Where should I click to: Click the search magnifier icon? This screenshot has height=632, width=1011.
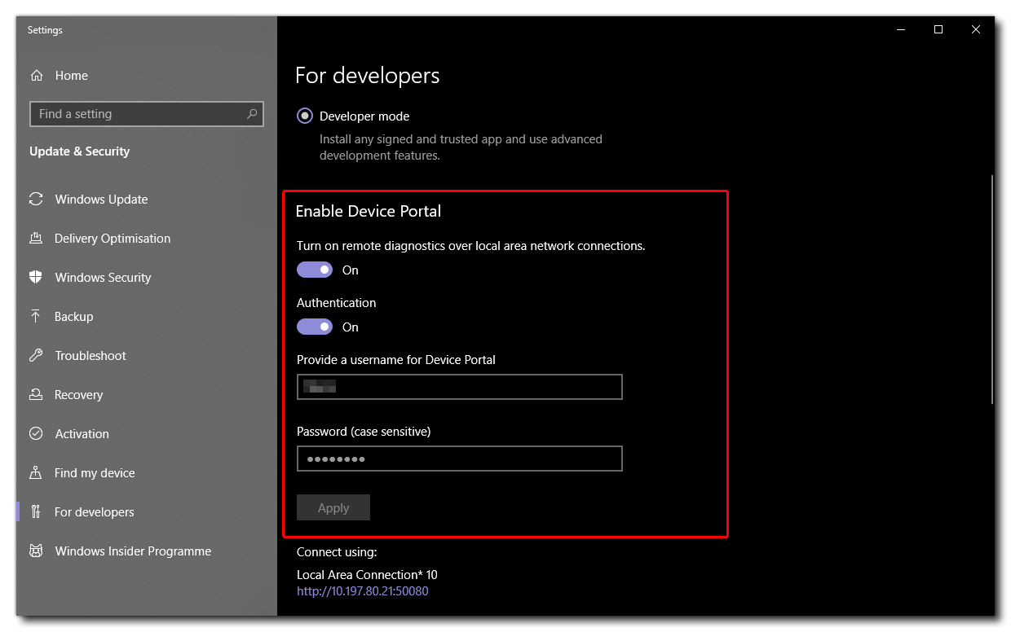tap(252, 114)
